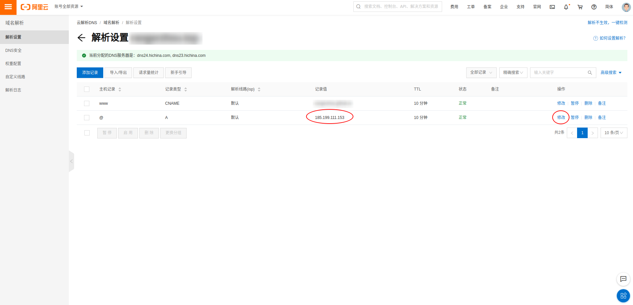This screenshot has height=305, width=633.
Task: Open the hamburger main menu
Action: click(x=8, y=7)
